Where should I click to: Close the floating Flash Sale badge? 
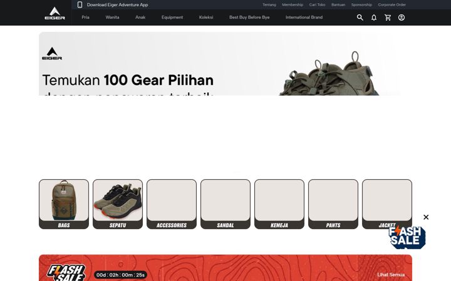pos(426,217)
